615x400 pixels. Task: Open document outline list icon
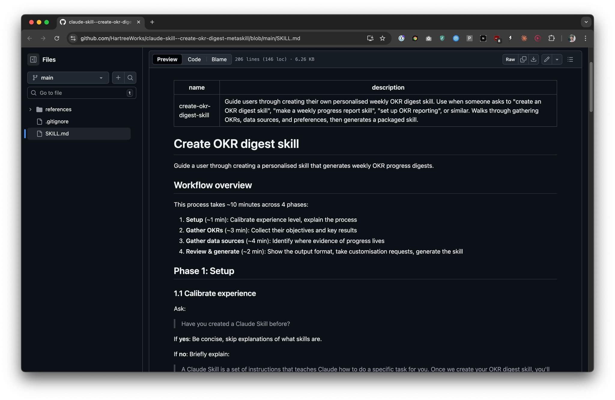[570, 59]
